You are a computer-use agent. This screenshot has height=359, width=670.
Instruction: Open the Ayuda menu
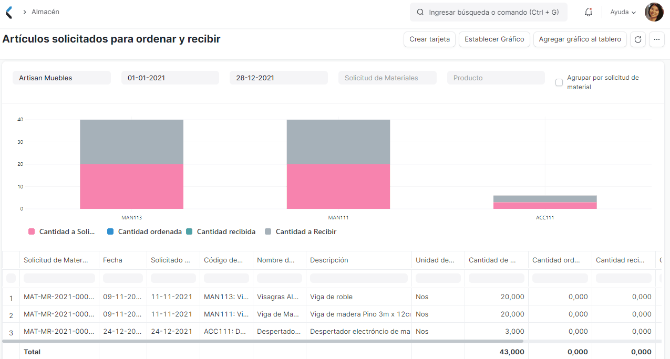pyautogui.click(x=622, y=12)
